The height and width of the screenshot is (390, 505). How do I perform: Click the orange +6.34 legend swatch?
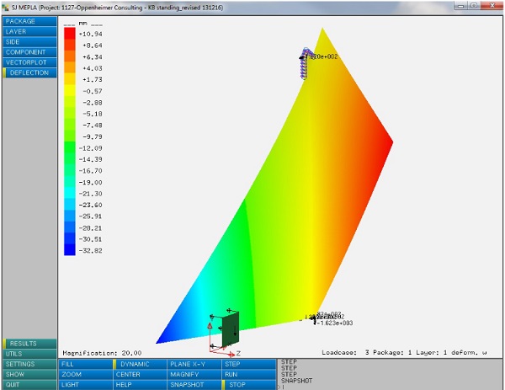70,56
